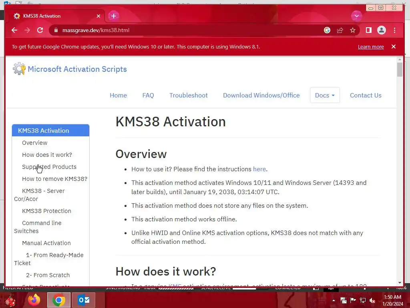The width and height of the screenshot is (410, 308).
Task: Open the Learn more link
Action: click(371, 47)
